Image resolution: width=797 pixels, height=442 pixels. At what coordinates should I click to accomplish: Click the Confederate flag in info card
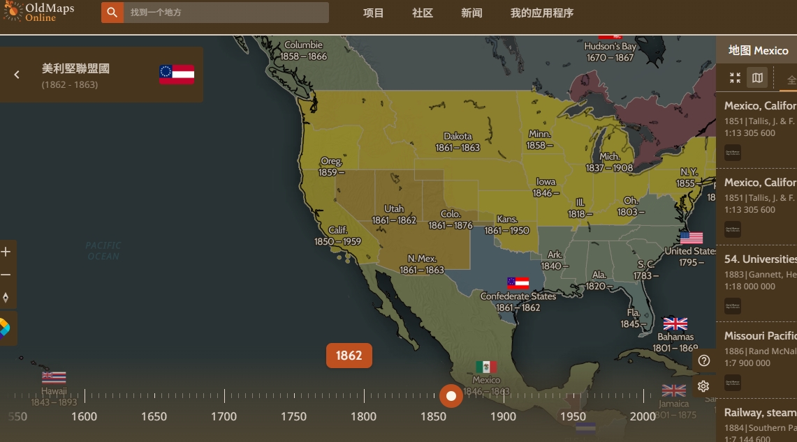click(177, 74)
